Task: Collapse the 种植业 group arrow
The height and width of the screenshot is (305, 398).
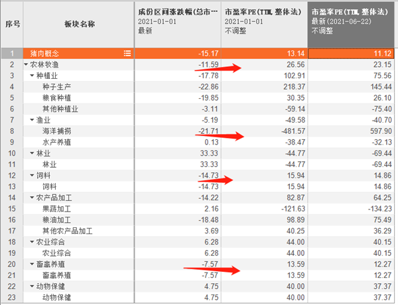Action: tap(31, 76)
